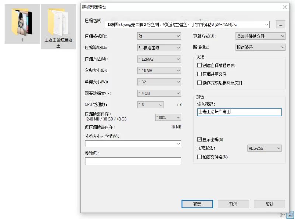Enable 创建自释放程序 checkbox
295x219 pixels.
point(199,65)
